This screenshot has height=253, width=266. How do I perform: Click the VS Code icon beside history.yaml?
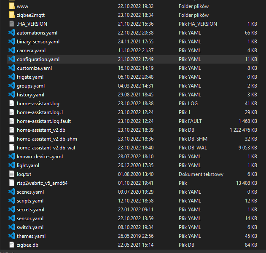[12, 95]
